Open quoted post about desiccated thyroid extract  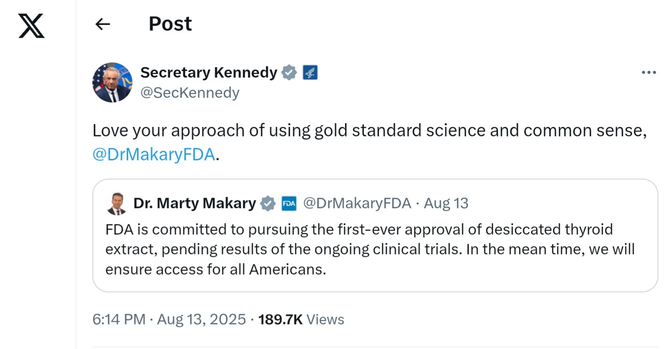(x=370, y=249)
